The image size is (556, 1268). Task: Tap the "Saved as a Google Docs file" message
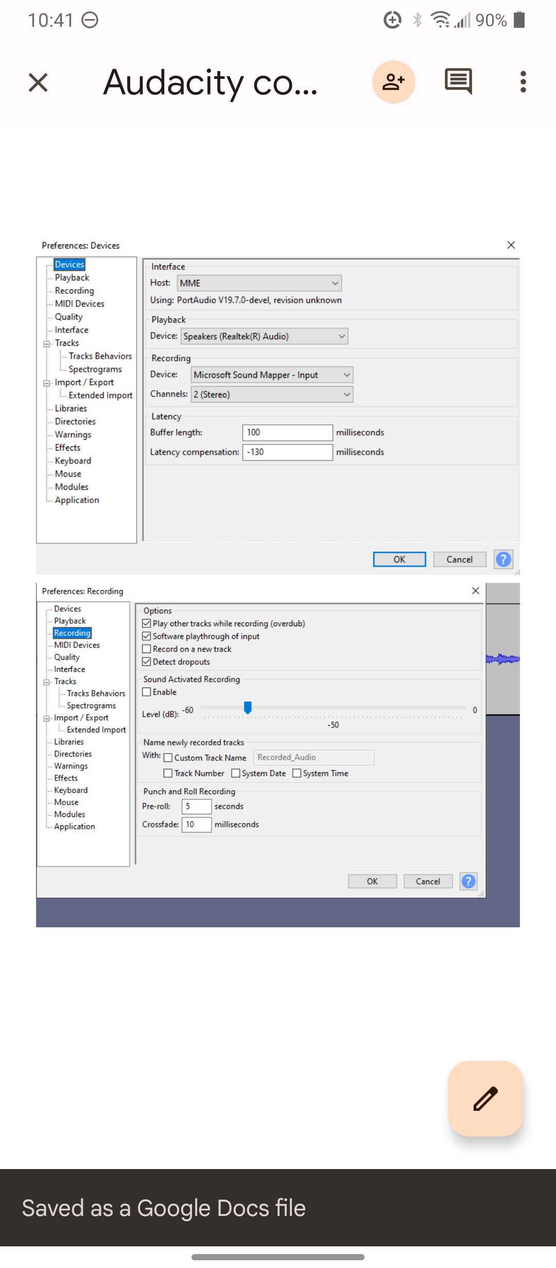pyautogui.click(x=164, y=1208)
